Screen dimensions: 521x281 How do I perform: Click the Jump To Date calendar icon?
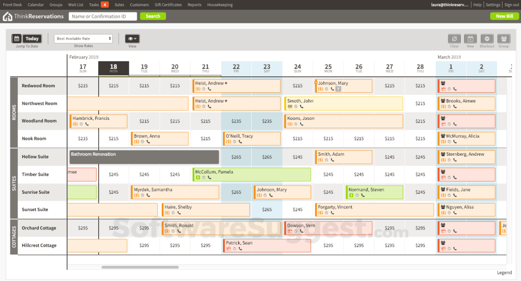17,39
